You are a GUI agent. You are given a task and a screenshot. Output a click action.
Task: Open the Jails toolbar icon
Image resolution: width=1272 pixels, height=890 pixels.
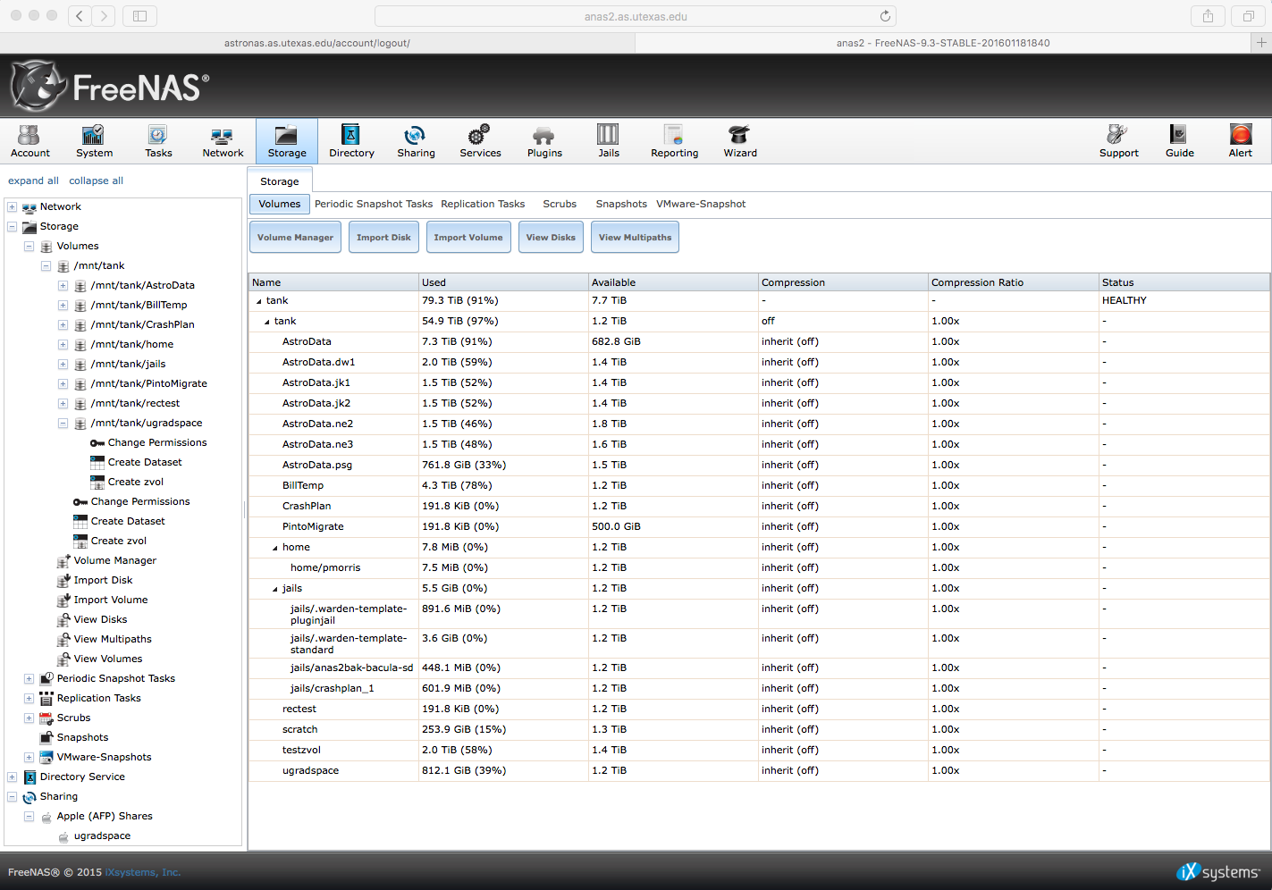pyautogui.click(x=609, y=141)
